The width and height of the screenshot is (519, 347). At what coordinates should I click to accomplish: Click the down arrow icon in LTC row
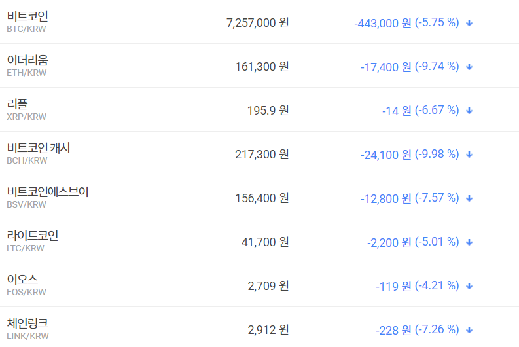469,242
